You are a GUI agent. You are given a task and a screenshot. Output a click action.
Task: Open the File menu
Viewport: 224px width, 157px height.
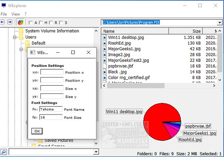coord(4,14)
